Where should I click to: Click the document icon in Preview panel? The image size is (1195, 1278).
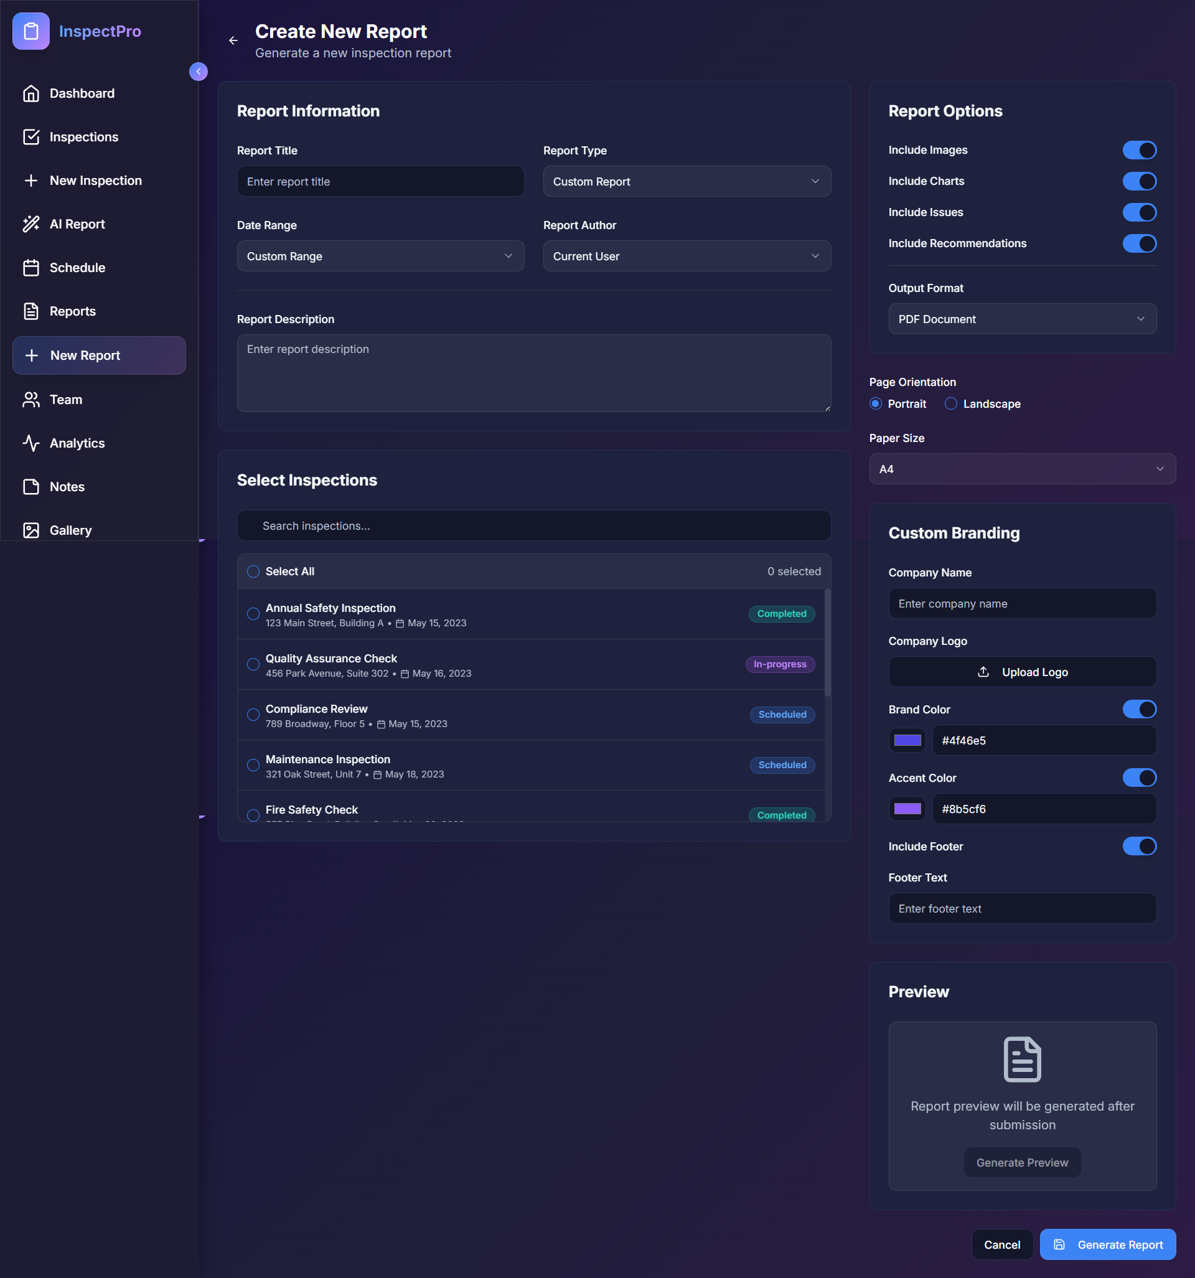tap(1022, 1060)
